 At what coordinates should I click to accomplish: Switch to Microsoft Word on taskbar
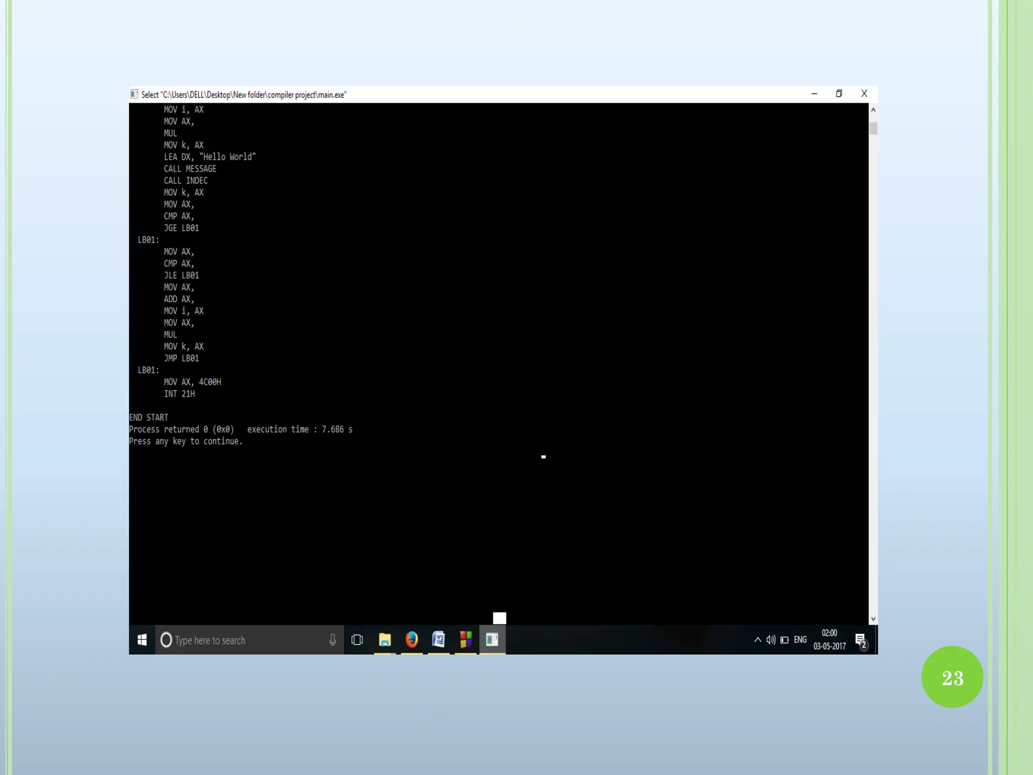point(438,640)
